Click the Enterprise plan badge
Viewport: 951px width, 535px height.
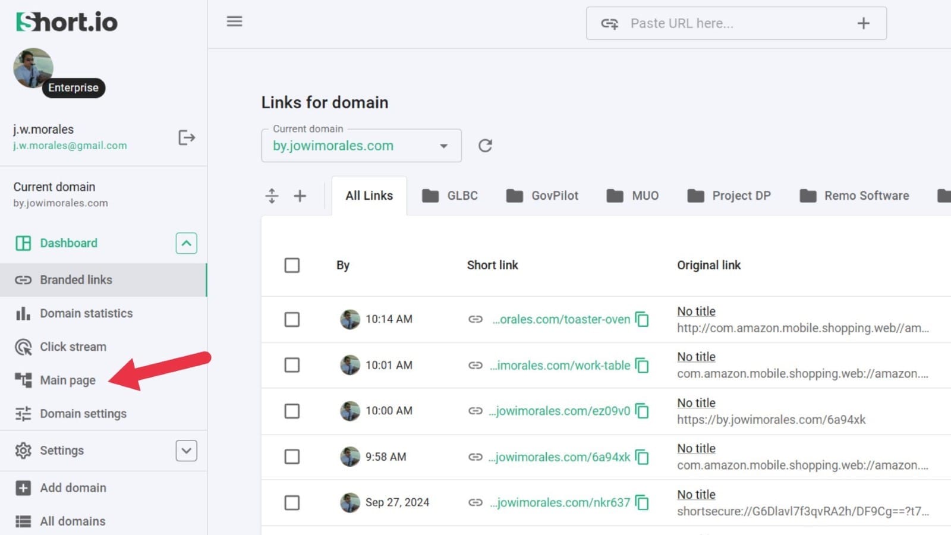click(x=73, y=87)
